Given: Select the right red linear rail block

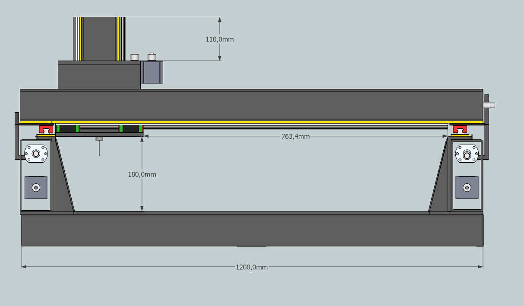Looking at the screenshot, I should coord(461,129).
